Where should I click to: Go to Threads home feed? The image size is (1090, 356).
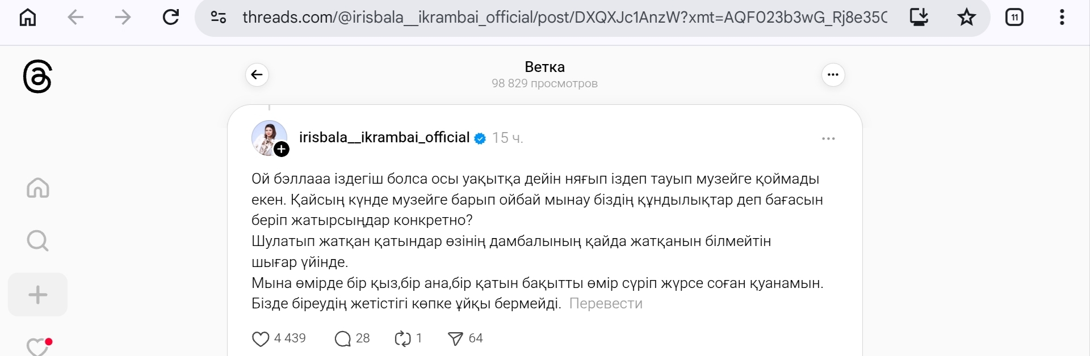coord(38,188)
